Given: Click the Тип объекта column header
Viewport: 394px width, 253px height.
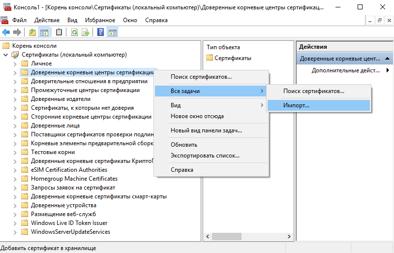Looking at the screenshot, I should (223, 47).
